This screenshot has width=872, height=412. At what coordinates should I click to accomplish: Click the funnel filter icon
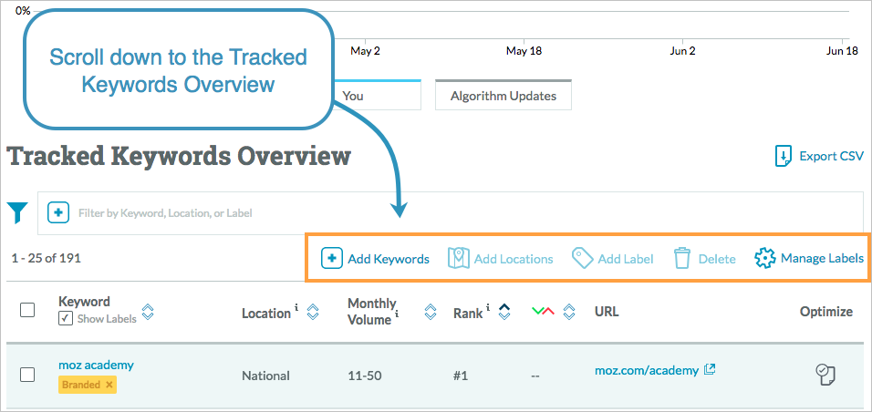pyautogui.click(x=17, y=213)
